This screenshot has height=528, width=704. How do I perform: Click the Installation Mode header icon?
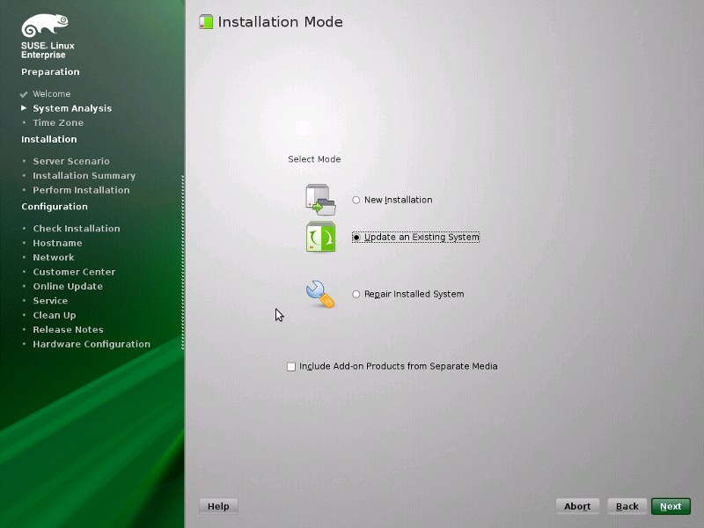tap(206, 21)
